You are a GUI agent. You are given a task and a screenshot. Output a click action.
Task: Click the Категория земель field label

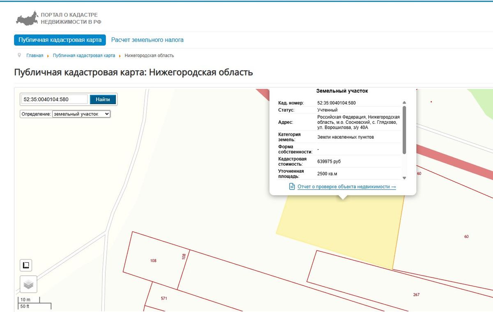pos(289,137)
